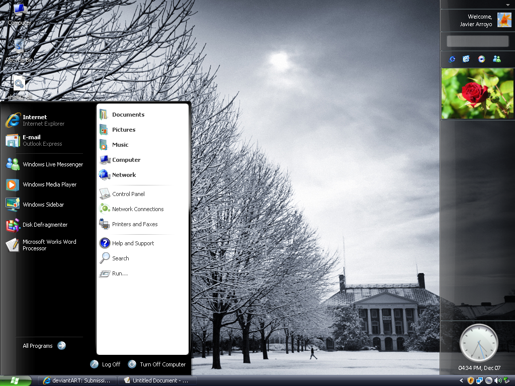Click the red rose slideshow picture
515x386 pixels.
(x=477, y=93)
